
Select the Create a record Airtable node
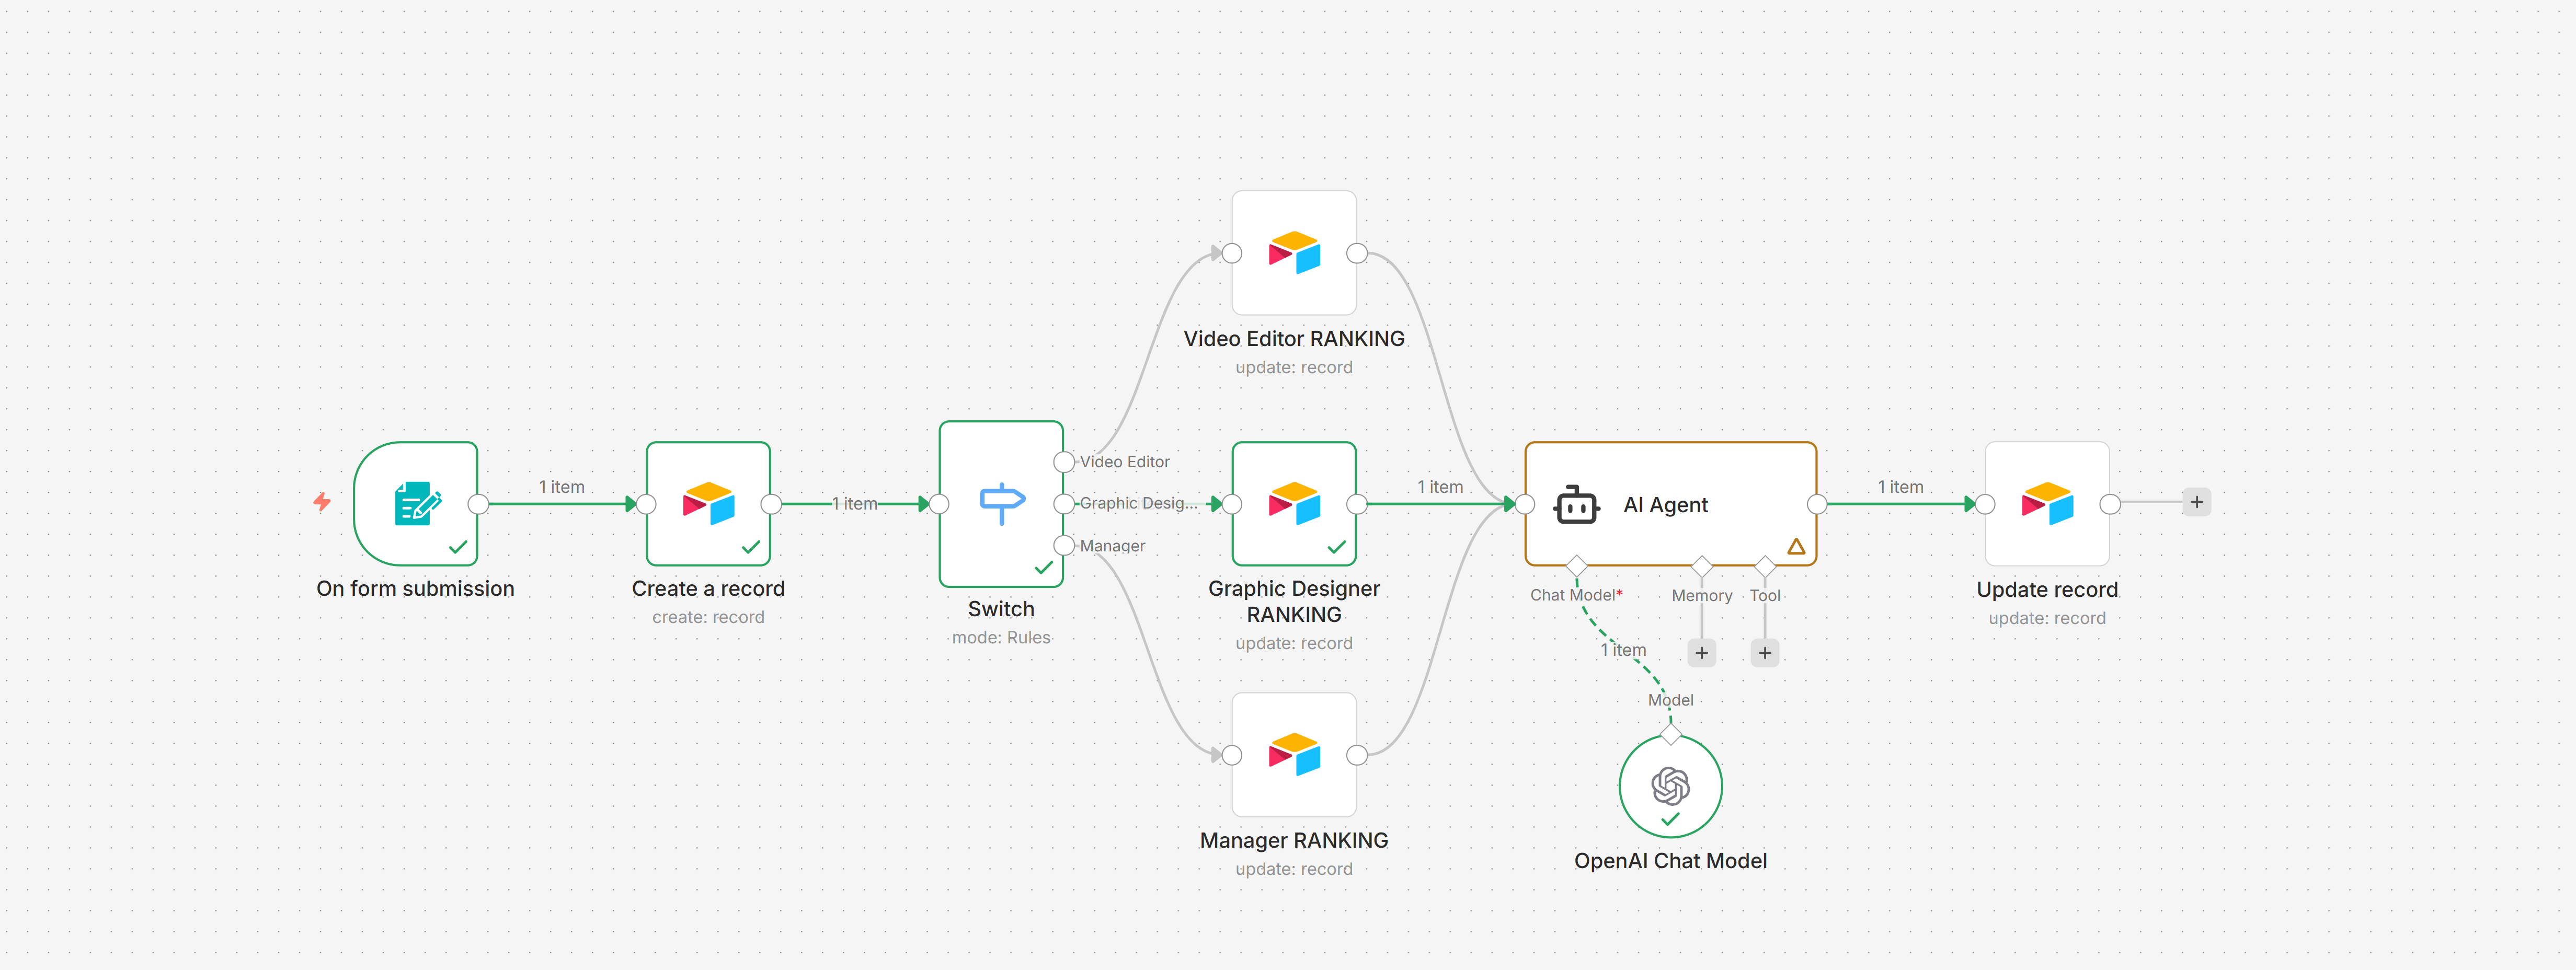[708, 503]
